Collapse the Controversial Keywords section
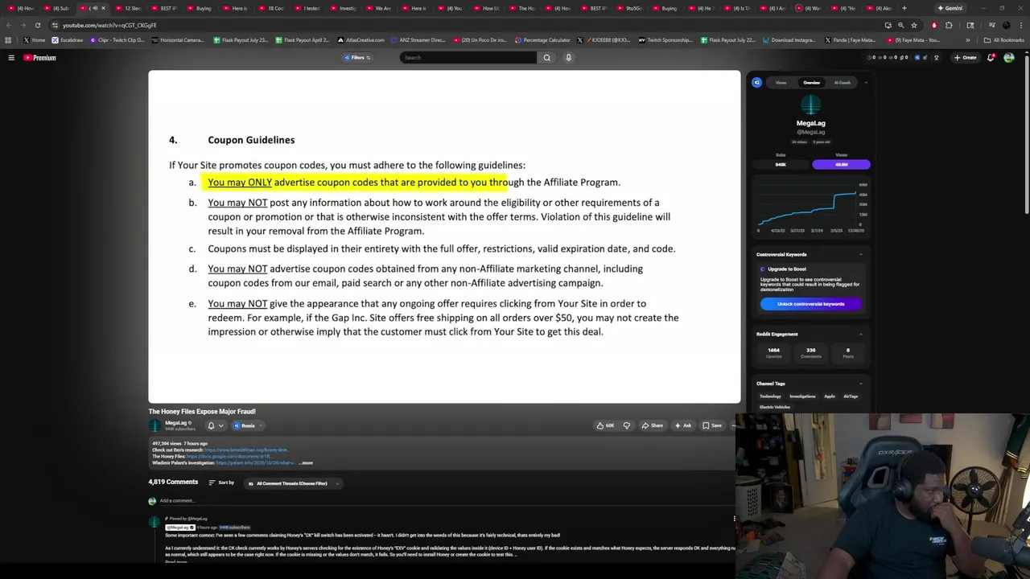This screenshot has height=579, width=1030. pos(860,254)
